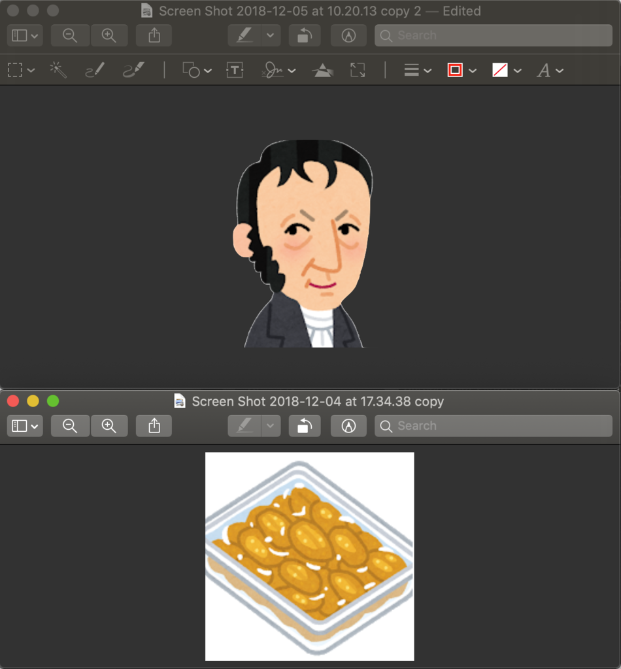Click Search field in the bottom window
This screenshot has height=669, width=621.
[x=494, y=426]
